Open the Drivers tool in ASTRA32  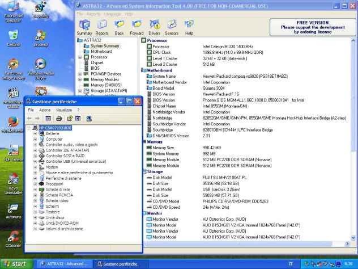(155, 27)
